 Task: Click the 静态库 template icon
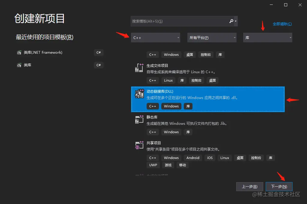(139, 119)
